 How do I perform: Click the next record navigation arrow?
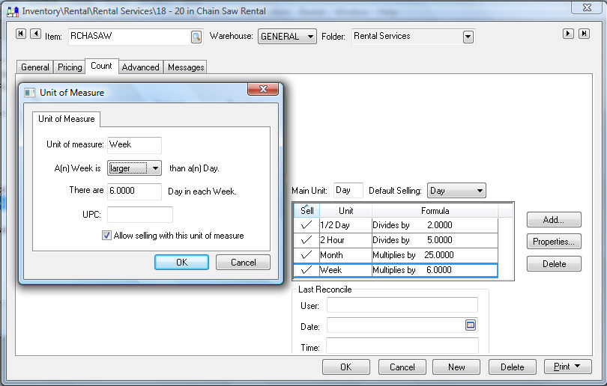(569, 34)
